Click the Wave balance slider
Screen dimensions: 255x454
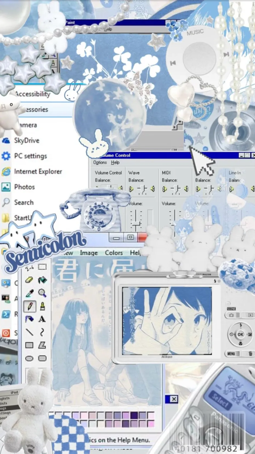[x=142, y=189]
